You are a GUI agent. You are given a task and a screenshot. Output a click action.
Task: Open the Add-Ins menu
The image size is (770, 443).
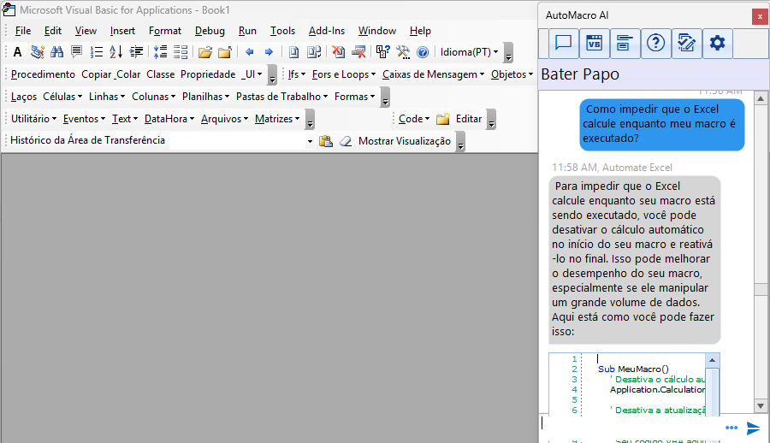(x=326, y=31)
